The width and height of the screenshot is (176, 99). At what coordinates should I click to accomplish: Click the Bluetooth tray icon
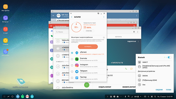pos(125,97)
